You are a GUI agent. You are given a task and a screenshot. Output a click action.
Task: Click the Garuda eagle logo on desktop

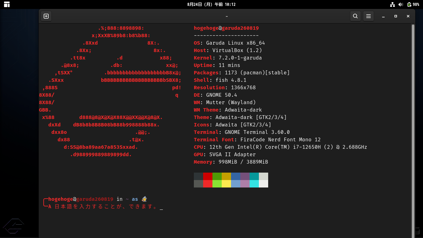13,226
